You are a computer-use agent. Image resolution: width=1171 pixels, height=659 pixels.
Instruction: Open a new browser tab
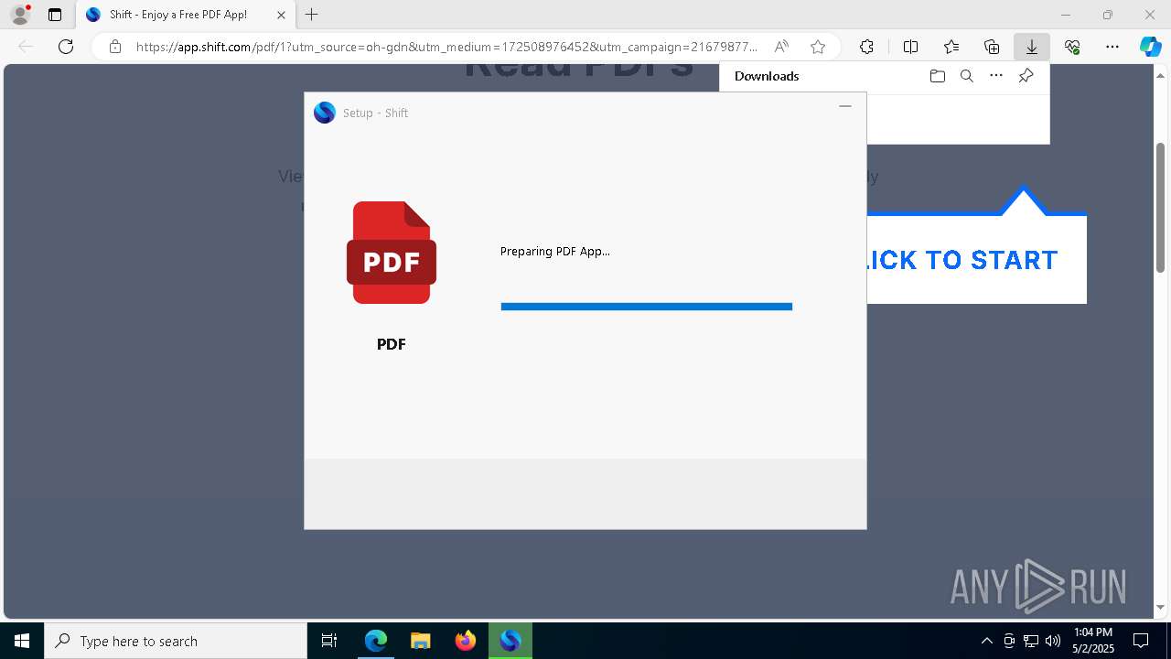312,15
